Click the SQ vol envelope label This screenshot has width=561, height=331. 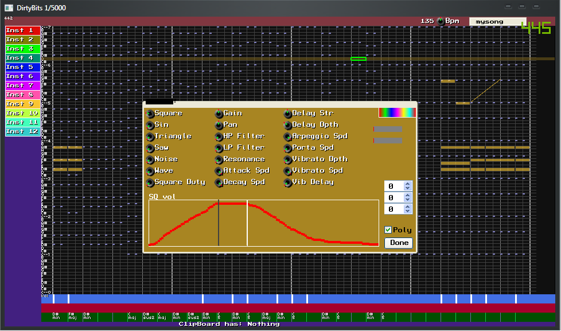(x=162, y=196)
